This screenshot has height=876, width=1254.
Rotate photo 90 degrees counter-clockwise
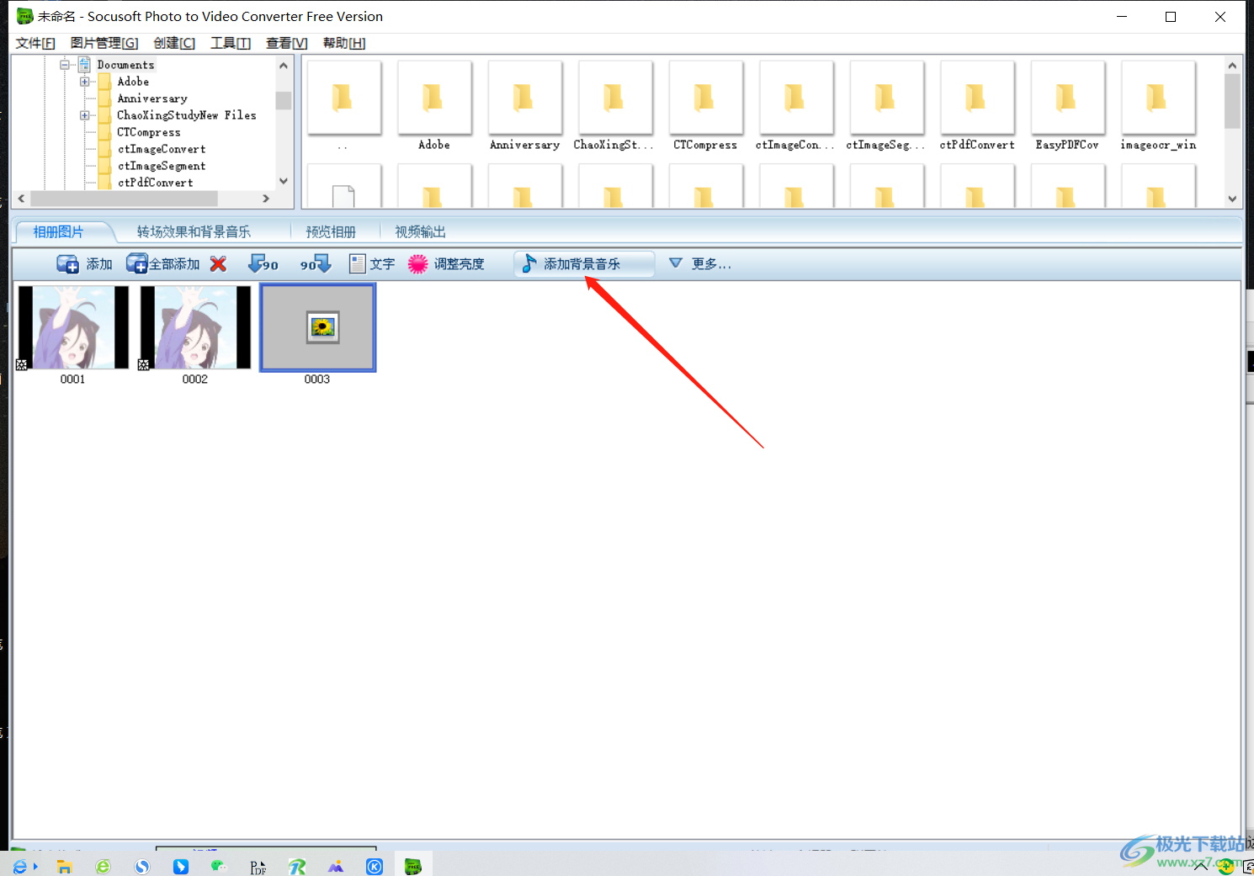(x=263, y=264)
